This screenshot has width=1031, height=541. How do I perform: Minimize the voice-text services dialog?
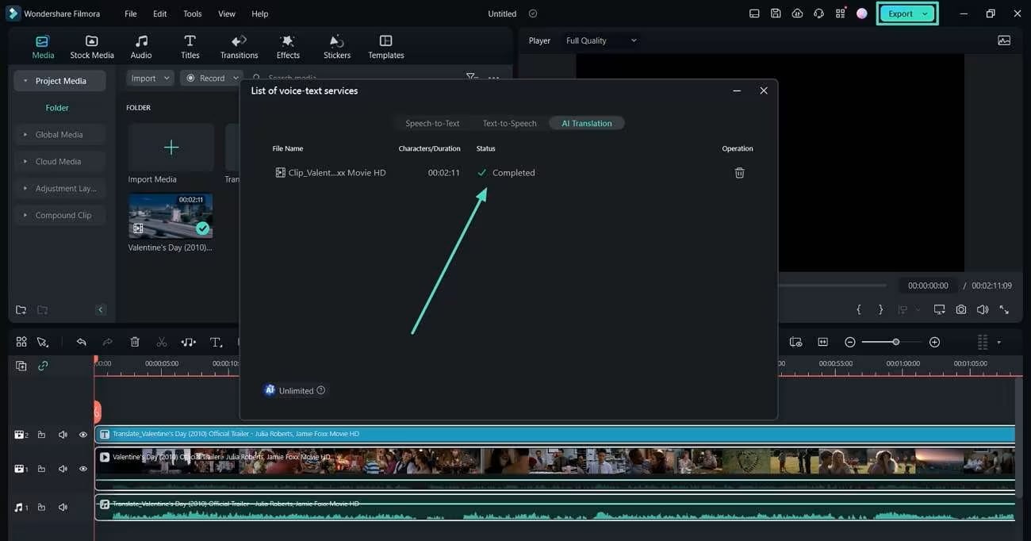pyautogui.click(x=737, y=90)
